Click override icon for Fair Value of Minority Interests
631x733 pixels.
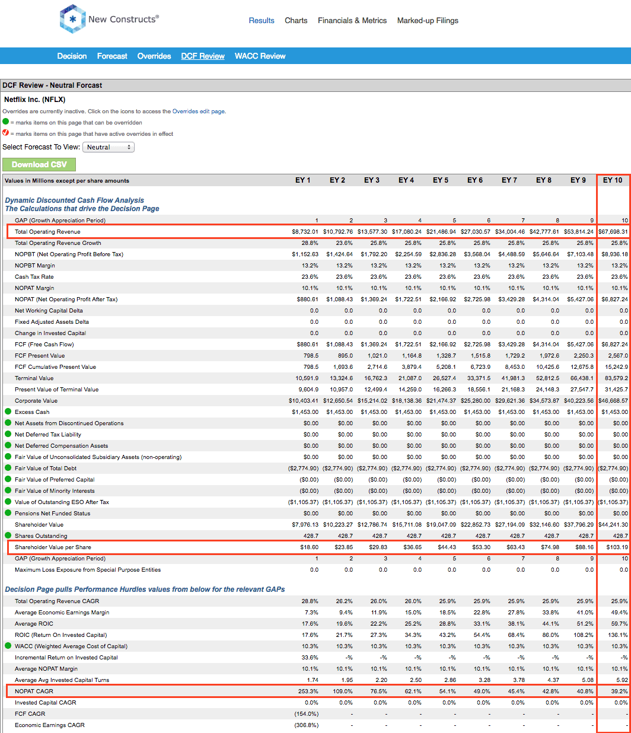[x=8, y=490]
